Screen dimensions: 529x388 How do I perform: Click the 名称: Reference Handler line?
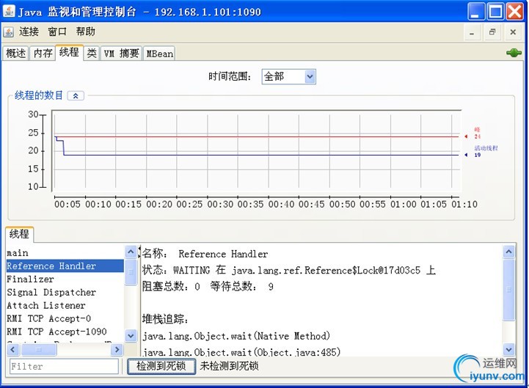pyautogui.click(x=205, y=253)
